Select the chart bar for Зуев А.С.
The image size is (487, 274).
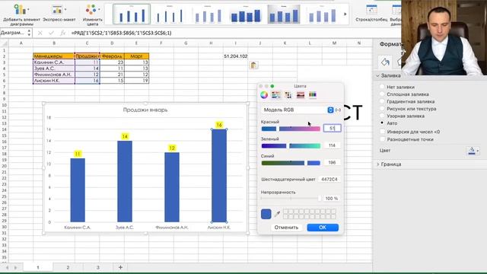pos(125,181)
